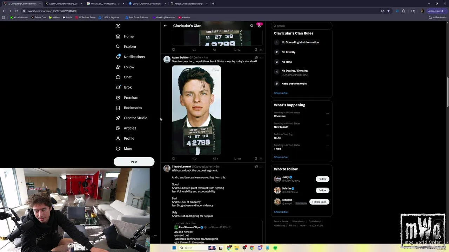Viewport: 449px width, 252px height.
Task: Open the Youtube bookmark
Action: coord(184,17)
